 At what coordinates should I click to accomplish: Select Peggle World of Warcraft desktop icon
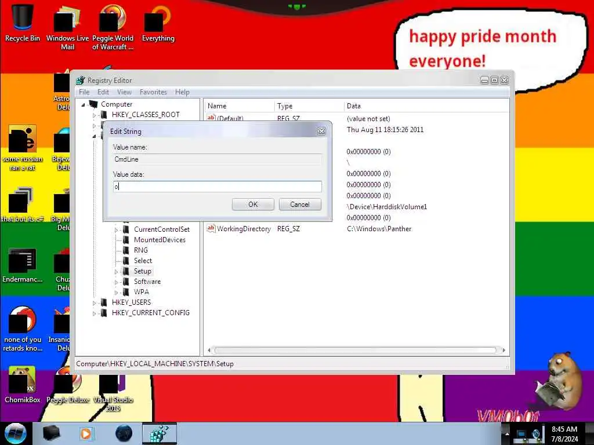113,27
